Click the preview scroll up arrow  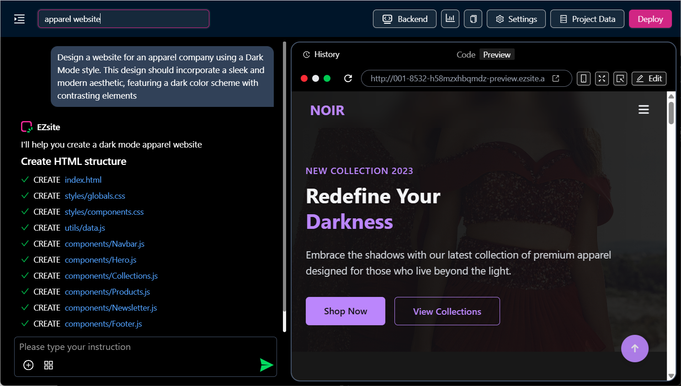pyautogui.click(x=671, y=96)
